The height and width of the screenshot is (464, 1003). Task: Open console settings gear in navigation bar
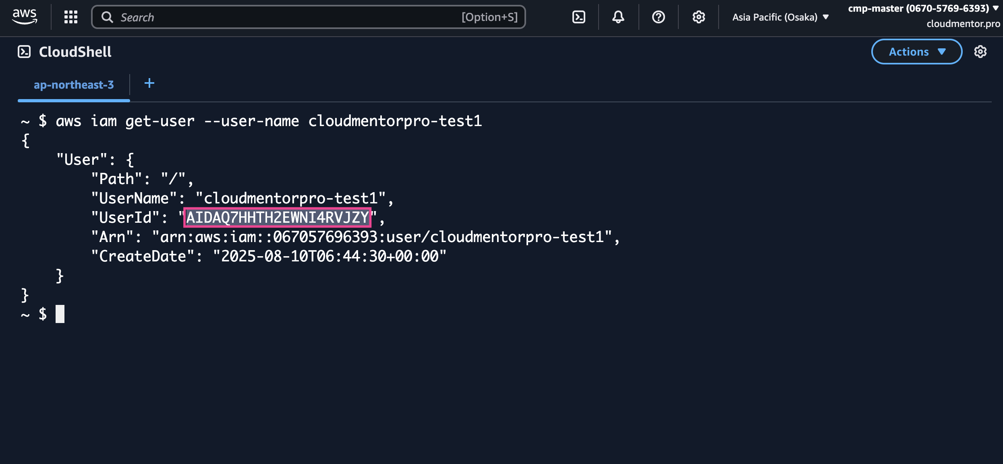click(698, 17)
